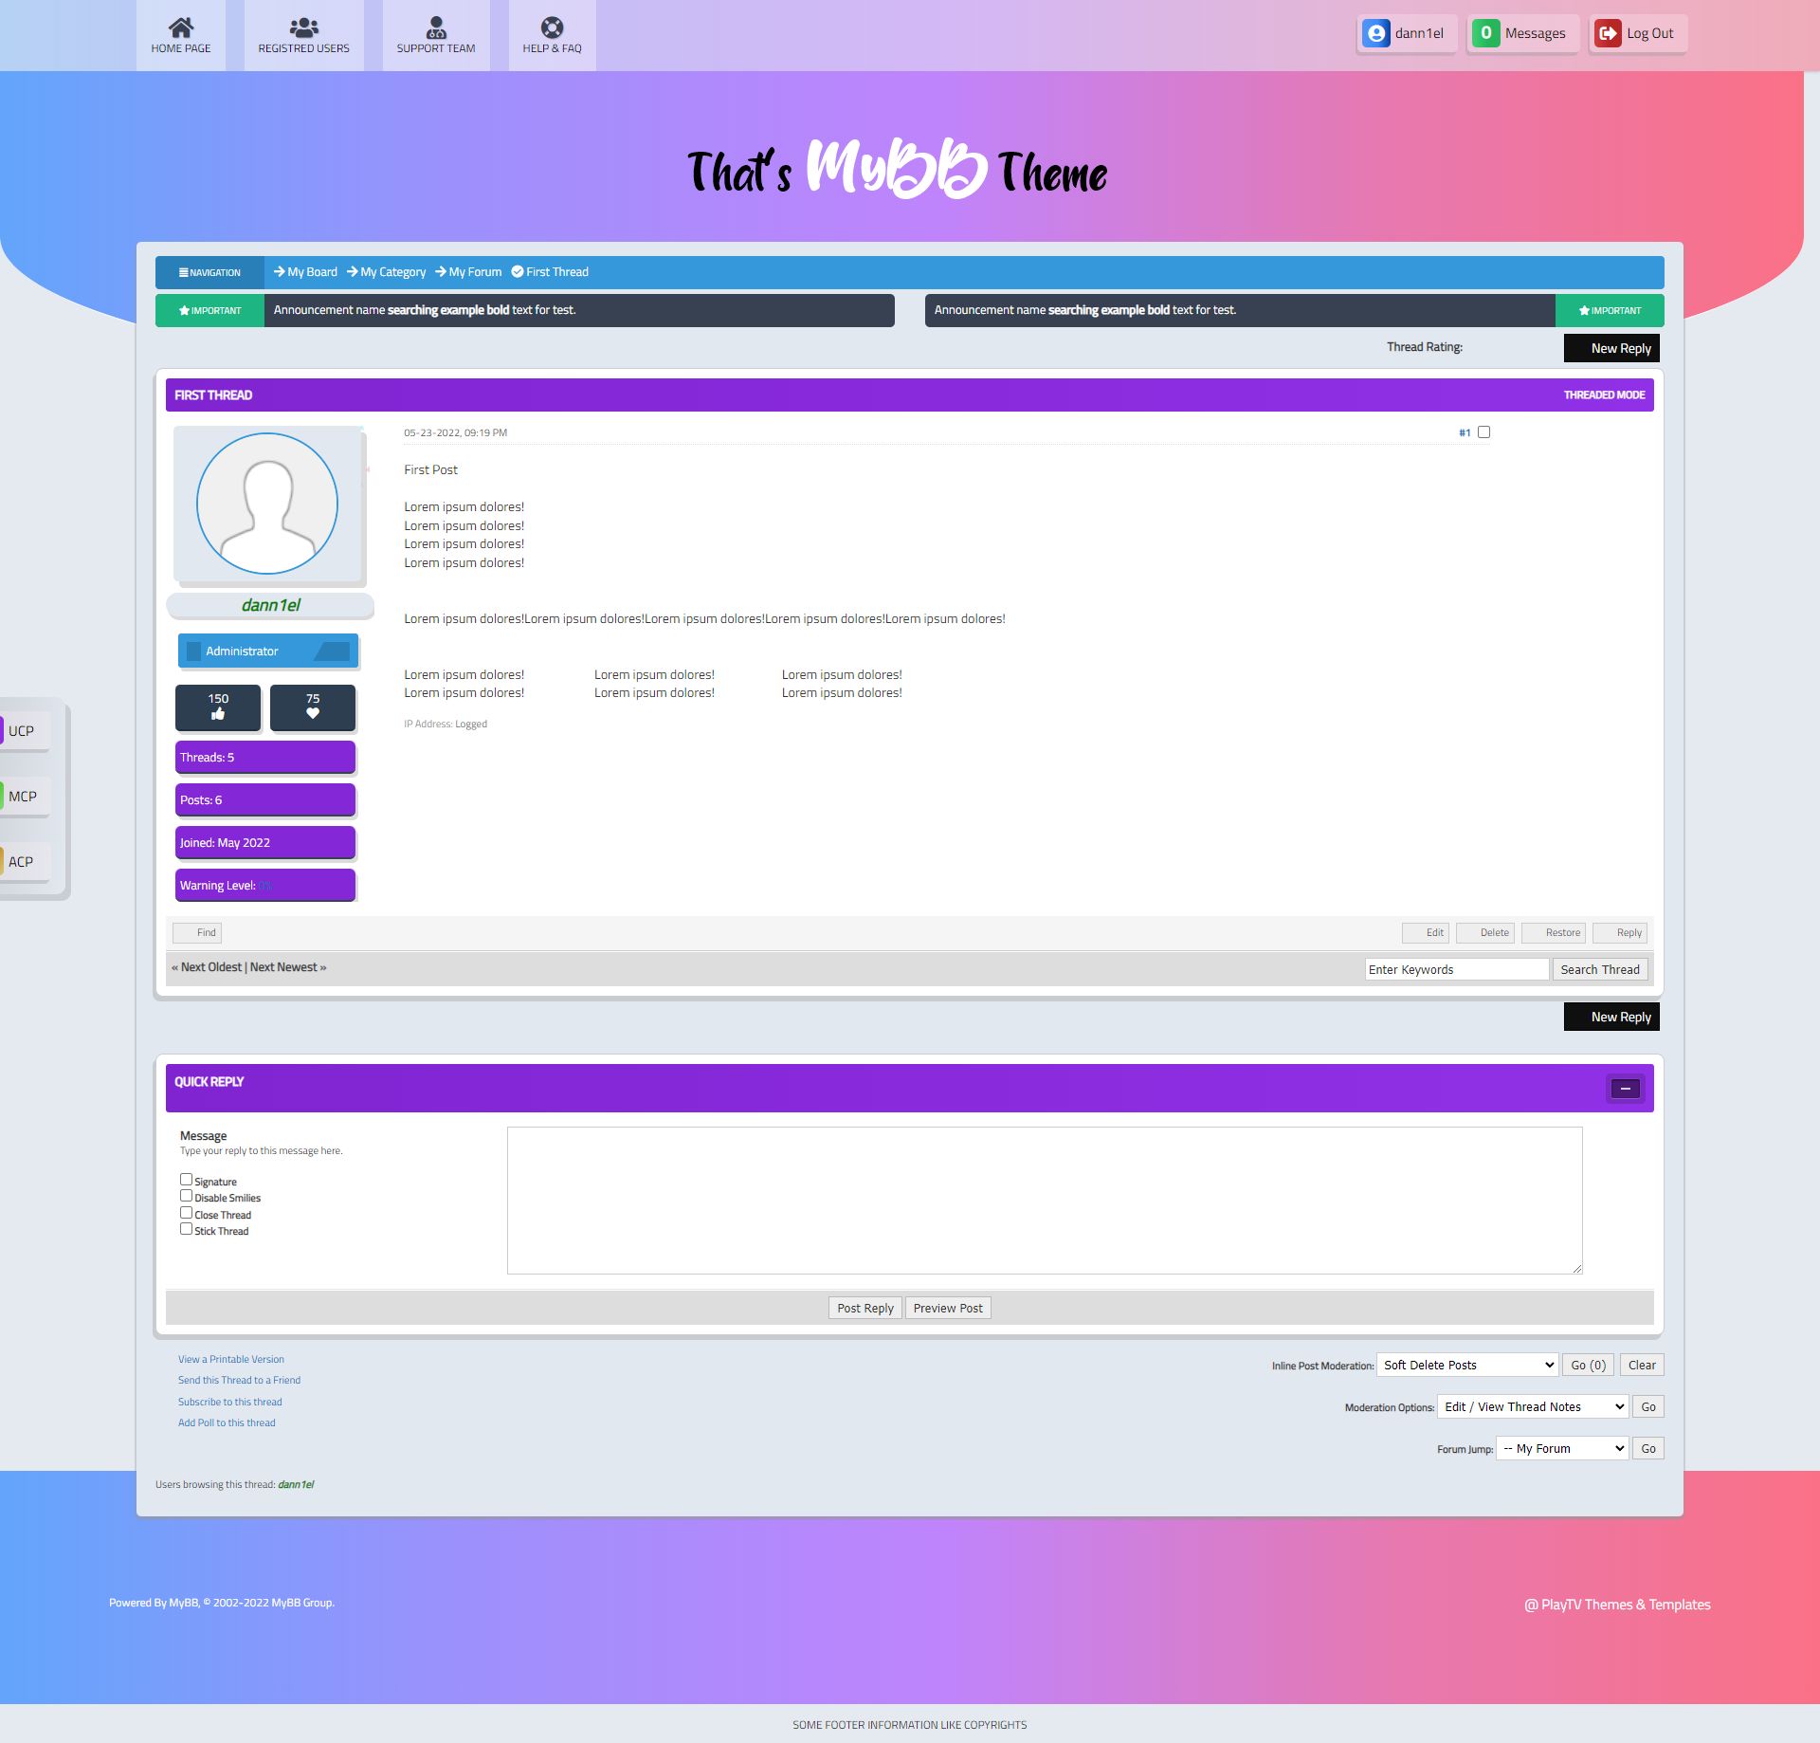Collapse the Quick Reply panel
1820x1743 pixels.
[1625, 1089]
